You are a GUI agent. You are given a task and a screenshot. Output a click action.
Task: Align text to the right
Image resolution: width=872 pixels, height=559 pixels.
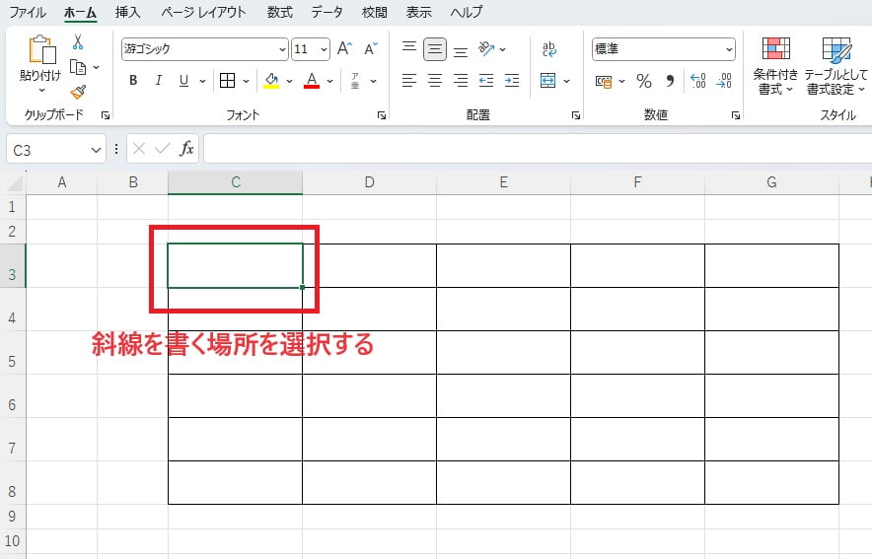(461, 81)
